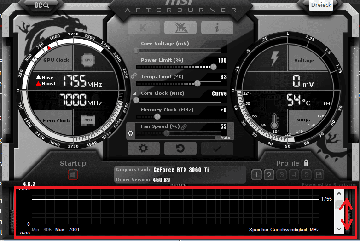Click the Core Voltage slider handle
360x241 pixels.
tap(136, 50)
